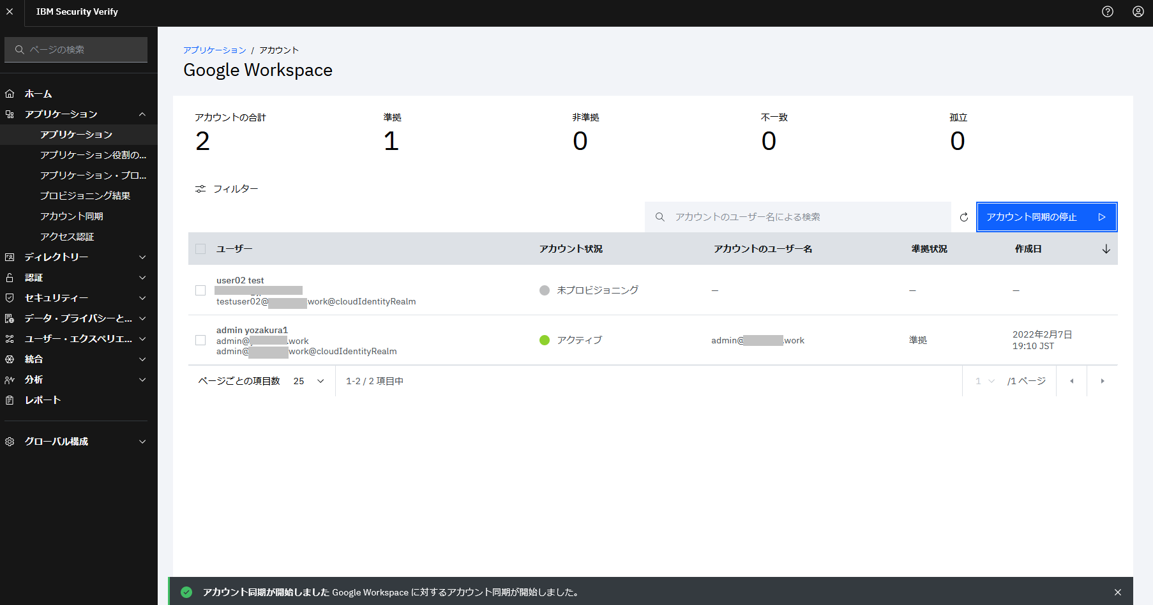Select the admin yozakura1 row checkbox
The width and height of the screenshot is (1153, 605).
200,340
